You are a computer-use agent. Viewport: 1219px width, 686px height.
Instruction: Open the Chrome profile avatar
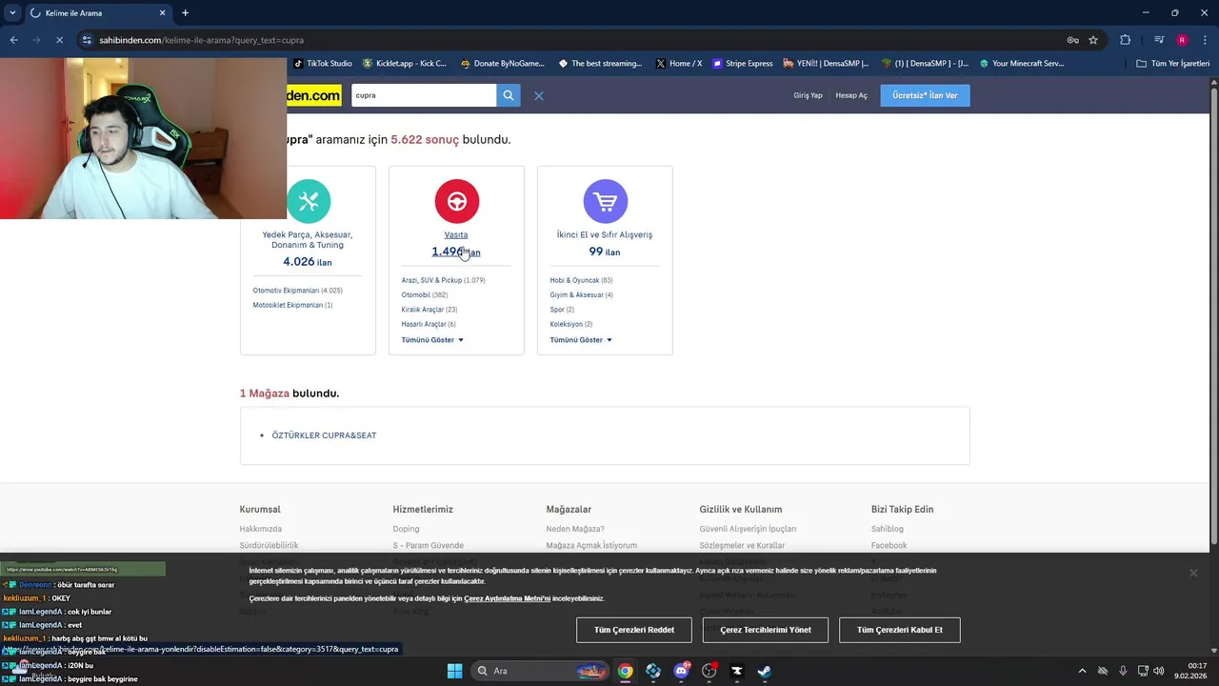pos(1182,40)
